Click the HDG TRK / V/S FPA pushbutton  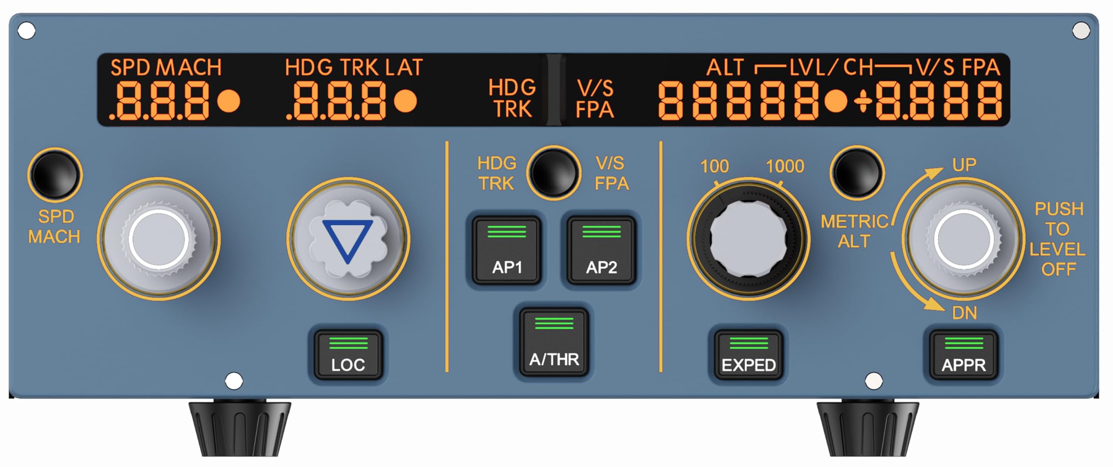(x=554, y=173)
